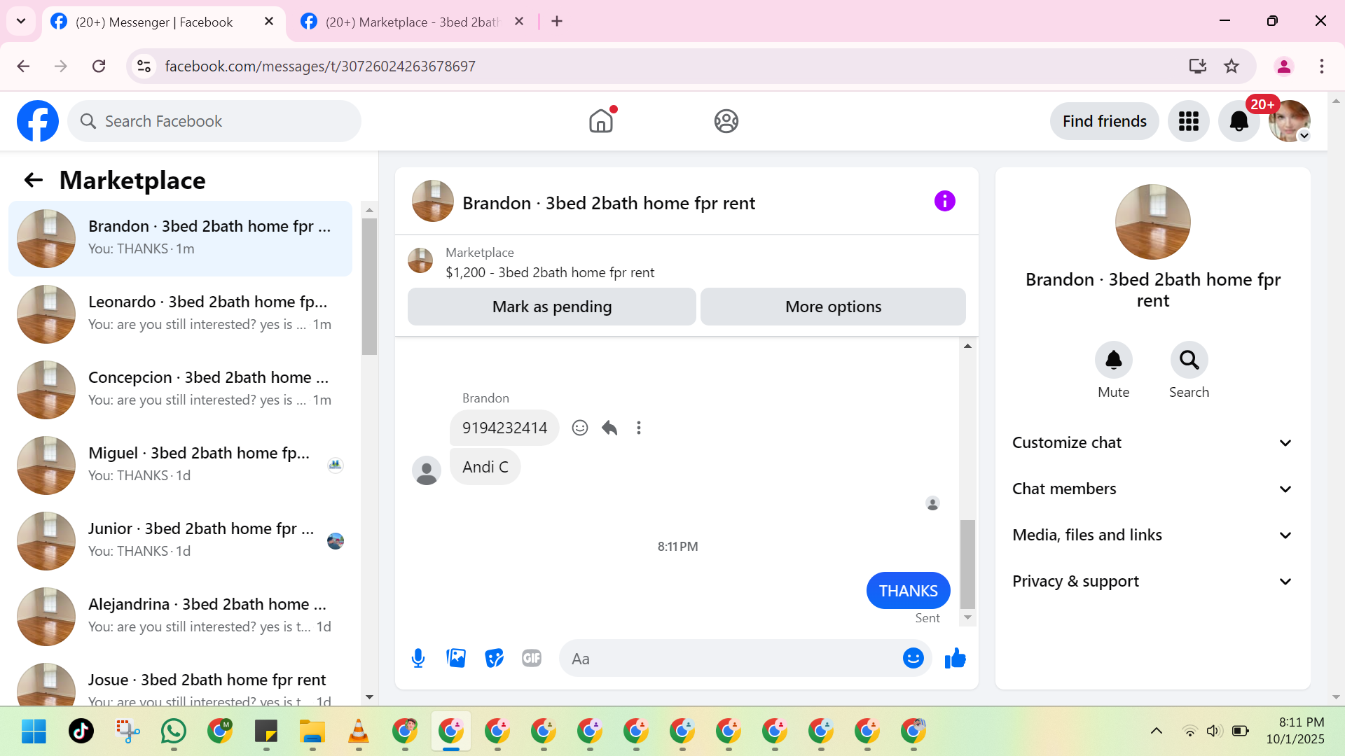The height and width of the screenshot is (756, 1345).
Task: Expand the Customize chat section
Action: pyautogui.click(x=1152, y=443)
